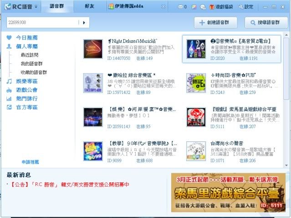Screen dimensions: 291x218
Task: Click the gamepad icon beside 遊戲公會
Action: (x=9, y=90)
